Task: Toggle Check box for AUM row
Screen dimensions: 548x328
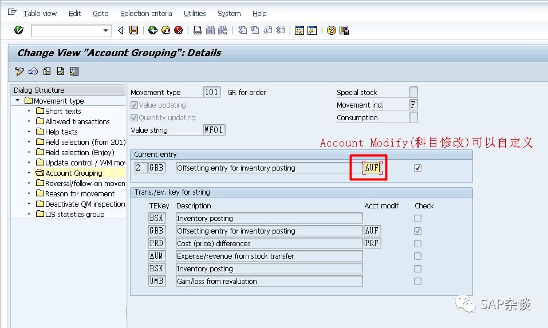Action: 417,256
